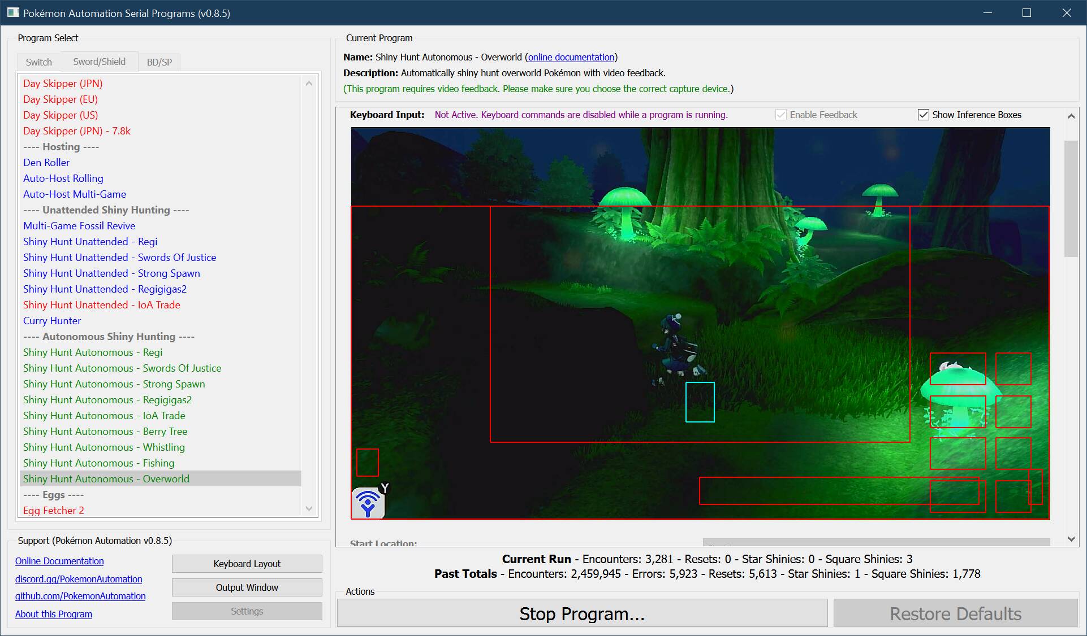Open the BD/SP tab
The width and height of the screenshot is (1087, 636).
(x=159, y=62)
